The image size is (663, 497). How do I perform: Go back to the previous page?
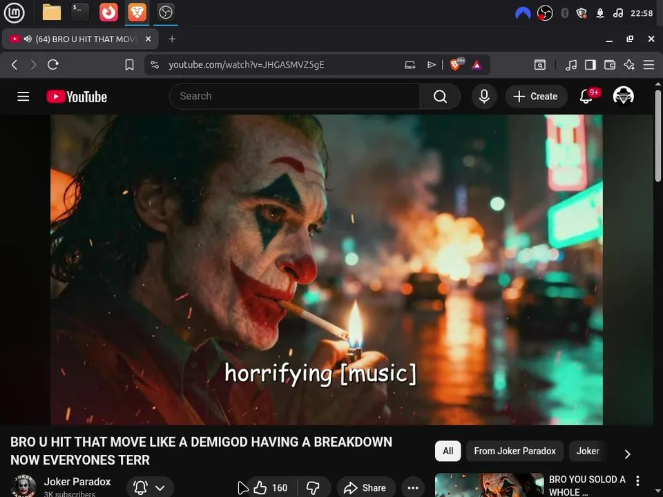15,65
